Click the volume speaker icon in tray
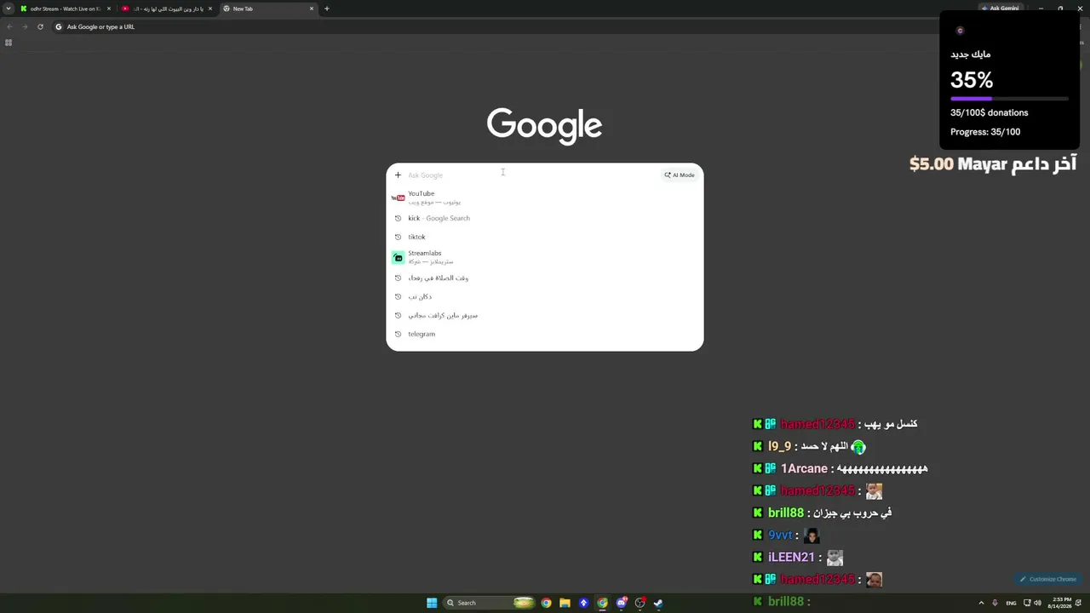The height and width of the screenshot is (613, 1090). [x=1037, y=603]
